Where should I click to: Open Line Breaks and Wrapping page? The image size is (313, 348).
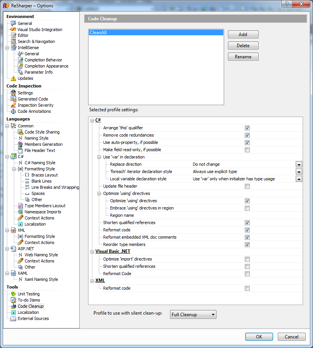click(55, 187)
